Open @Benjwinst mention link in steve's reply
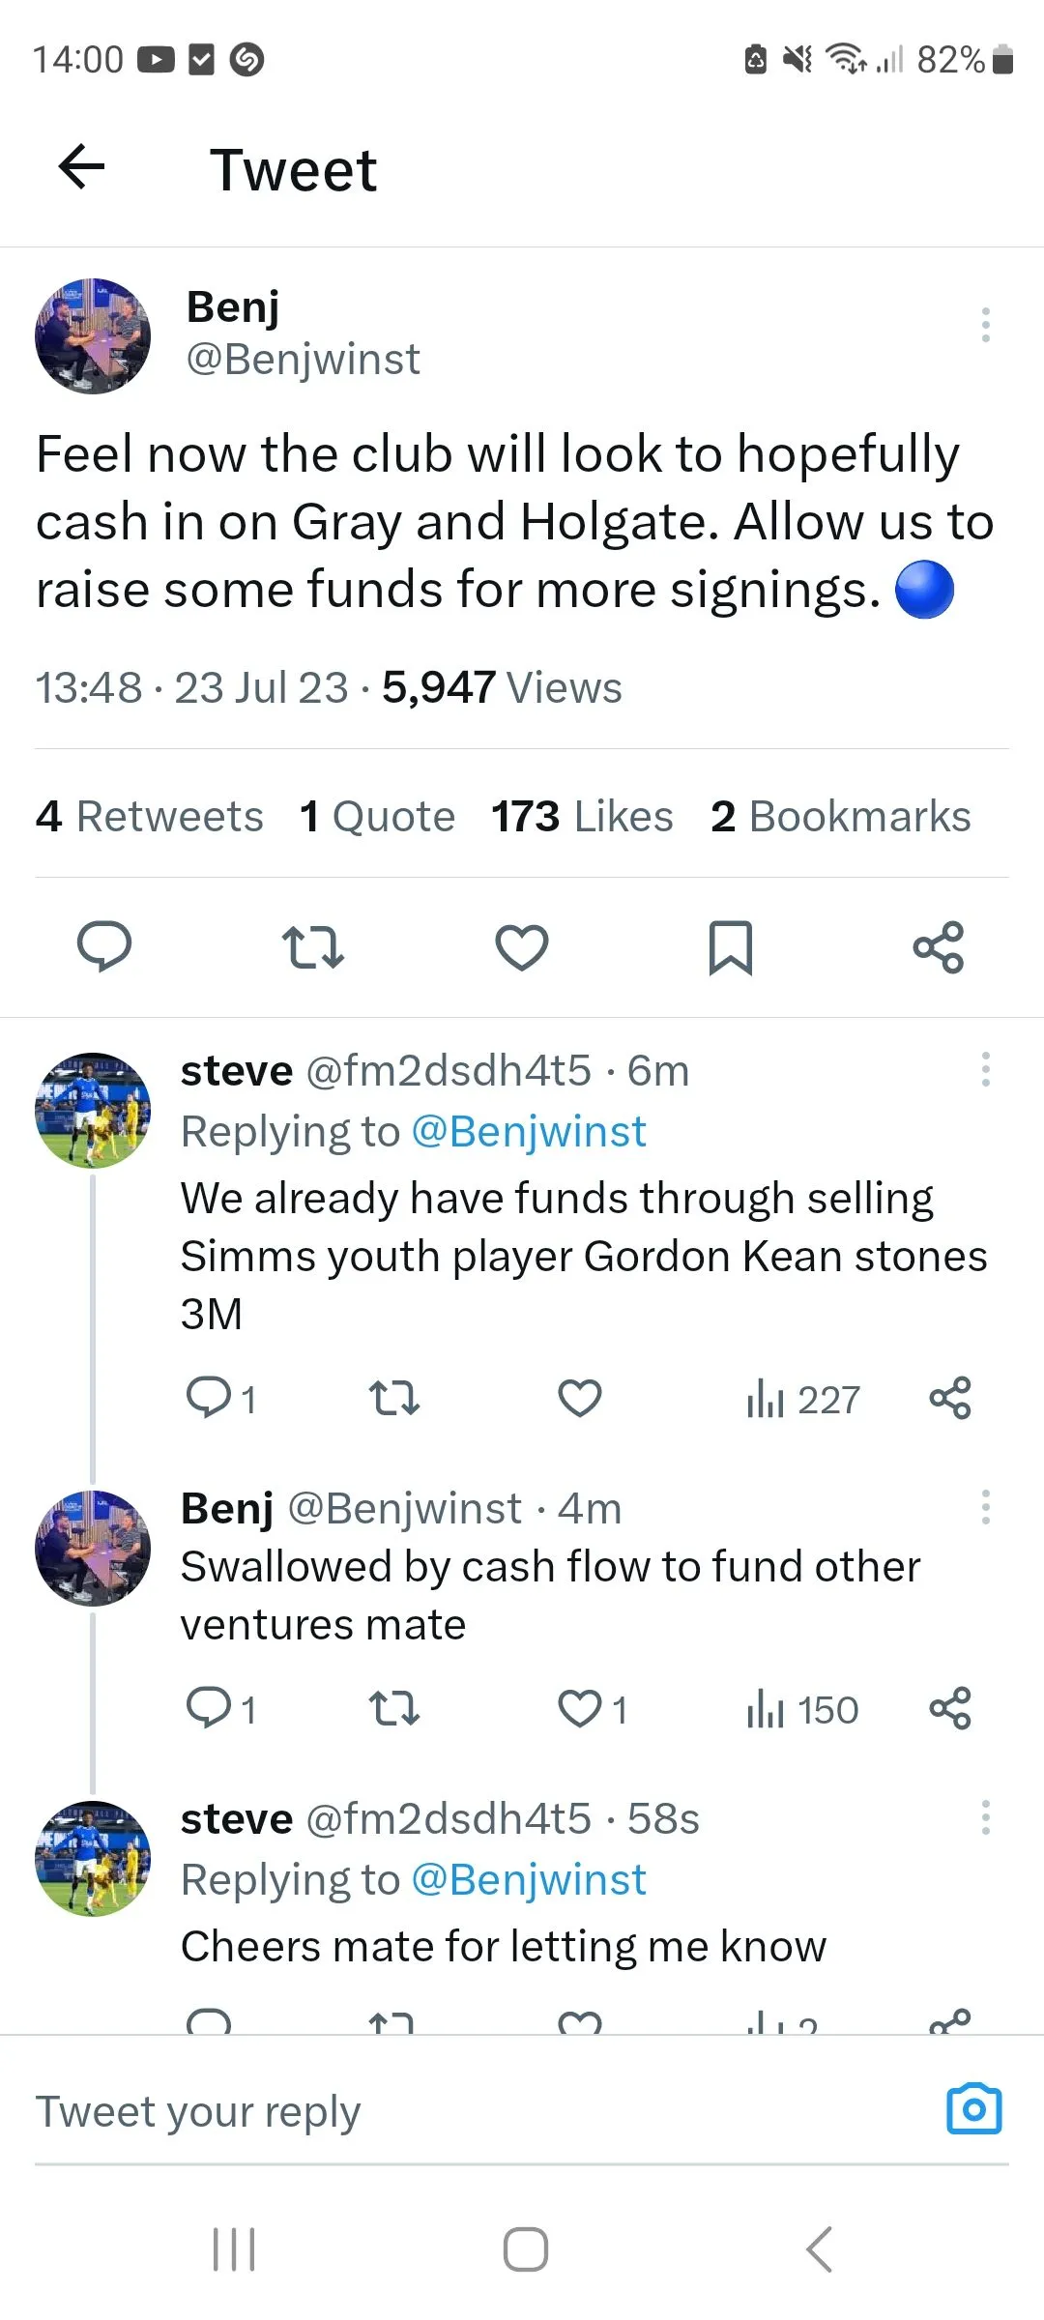1044x2320 pixels. pyautogui.click(x=528, y=1131)
